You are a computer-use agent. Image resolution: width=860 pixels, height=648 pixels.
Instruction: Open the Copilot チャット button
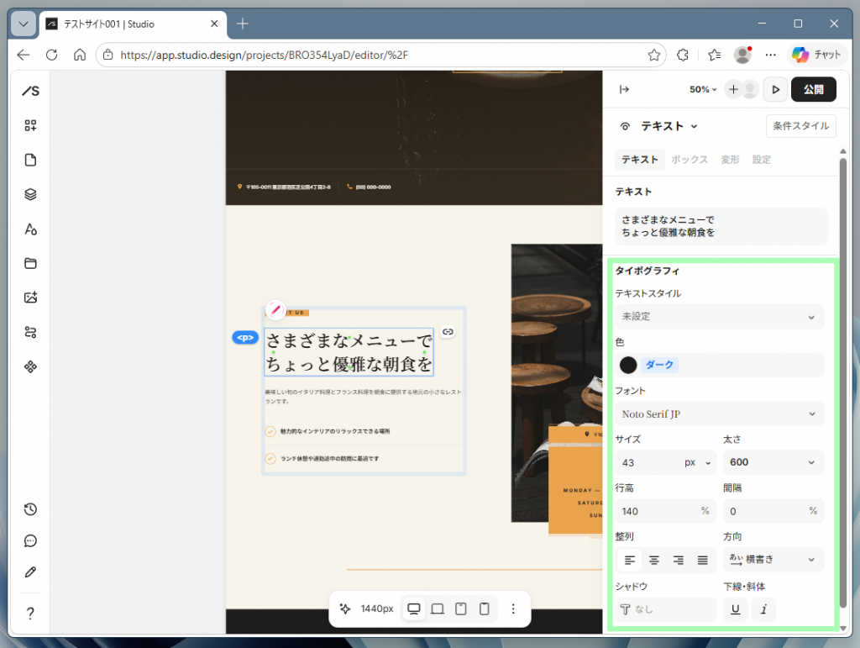point(816,55)
